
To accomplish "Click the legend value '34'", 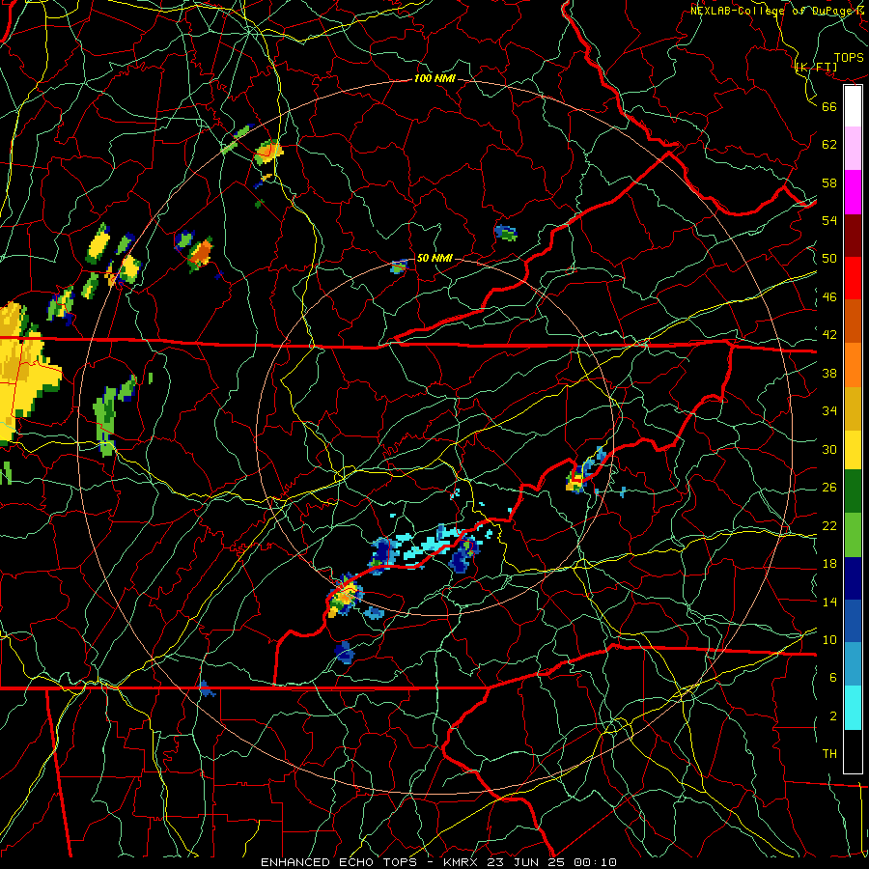I will pos(829,411).
